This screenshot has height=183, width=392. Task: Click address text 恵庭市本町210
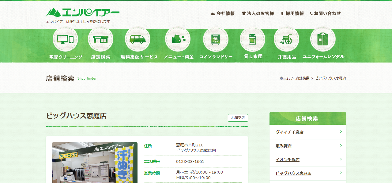pos(190,145)
